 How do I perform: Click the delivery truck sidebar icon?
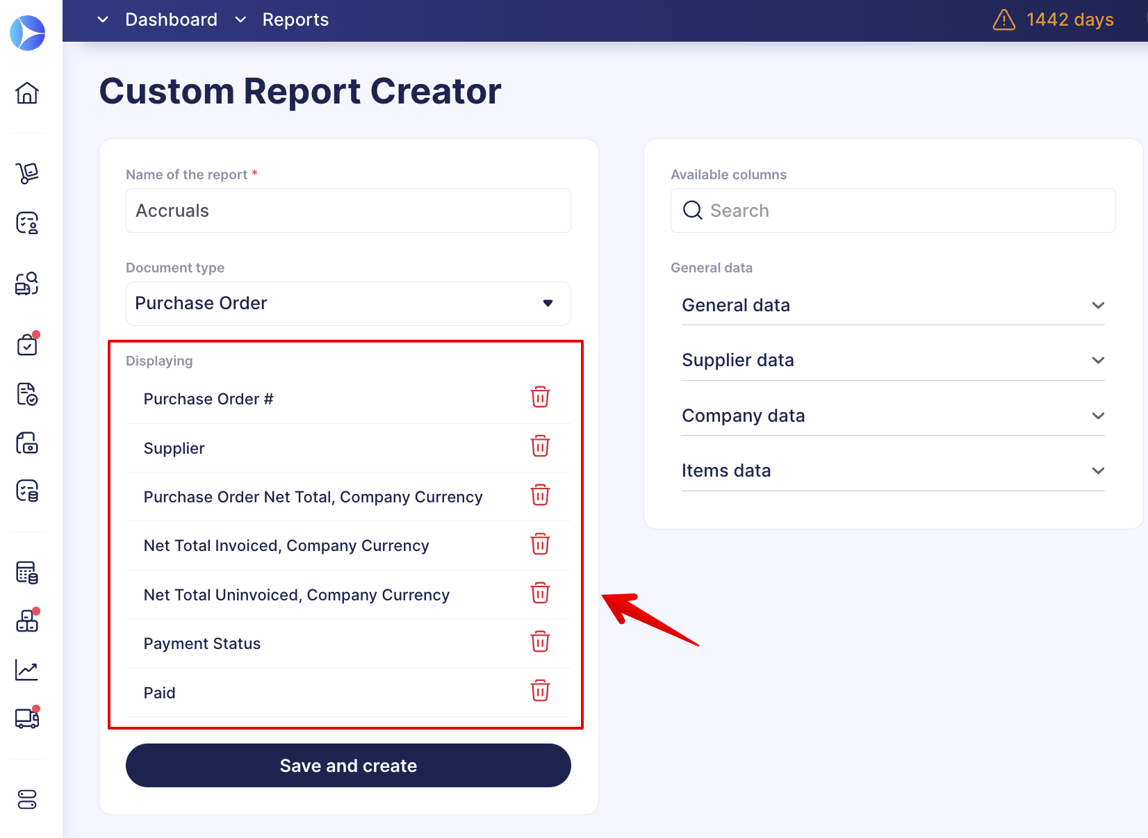point(27,718)
